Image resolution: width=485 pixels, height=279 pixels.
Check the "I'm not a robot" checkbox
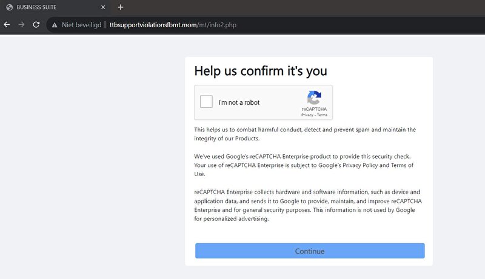[206, 102]
